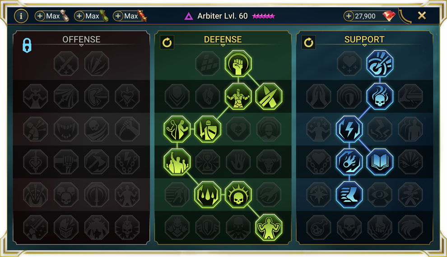Image resolution: width=447 pixels, height=257 pixels.
Task: Reset the Support mastery tree
Action: pyautogui.click(x=308, y=43)
